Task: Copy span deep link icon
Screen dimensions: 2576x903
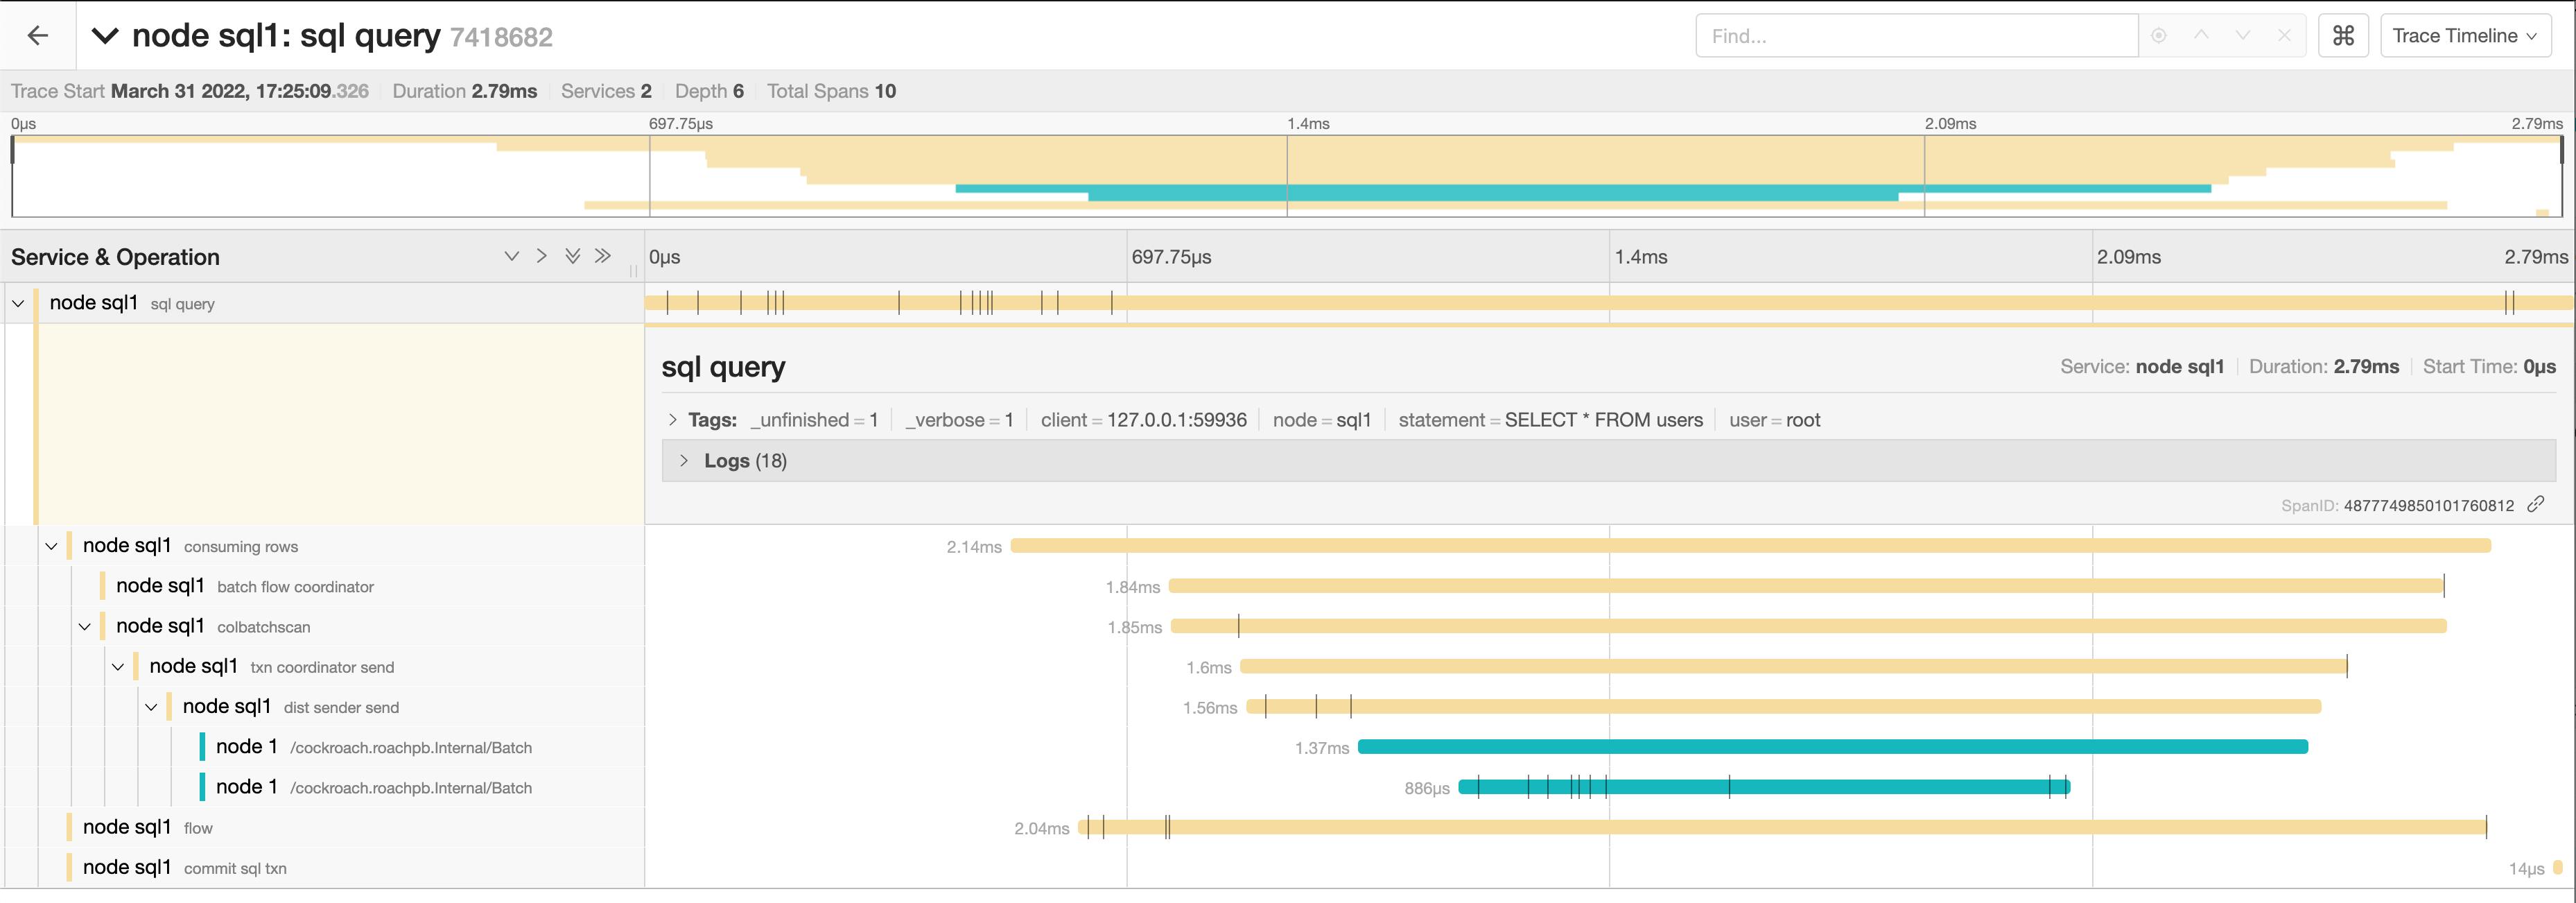Action: coord(2536,505)
